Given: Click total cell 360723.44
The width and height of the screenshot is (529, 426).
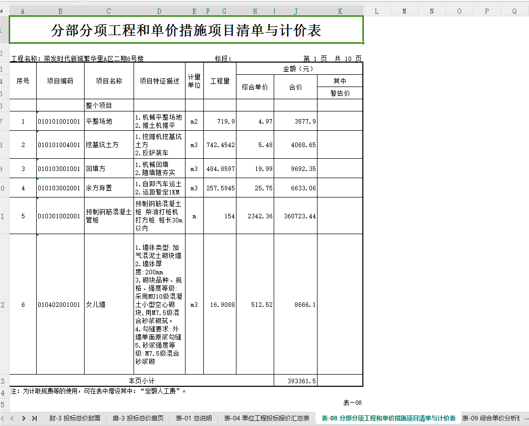Looking at the screenshot, I should click(296, 216).
